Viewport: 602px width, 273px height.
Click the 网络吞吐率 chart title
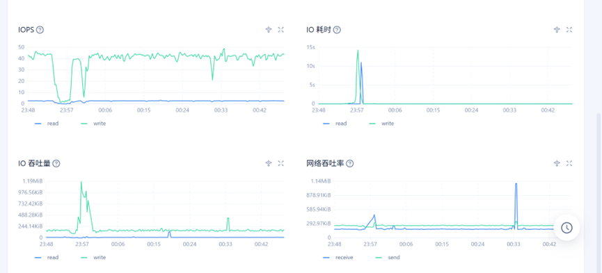pos(325,164)
